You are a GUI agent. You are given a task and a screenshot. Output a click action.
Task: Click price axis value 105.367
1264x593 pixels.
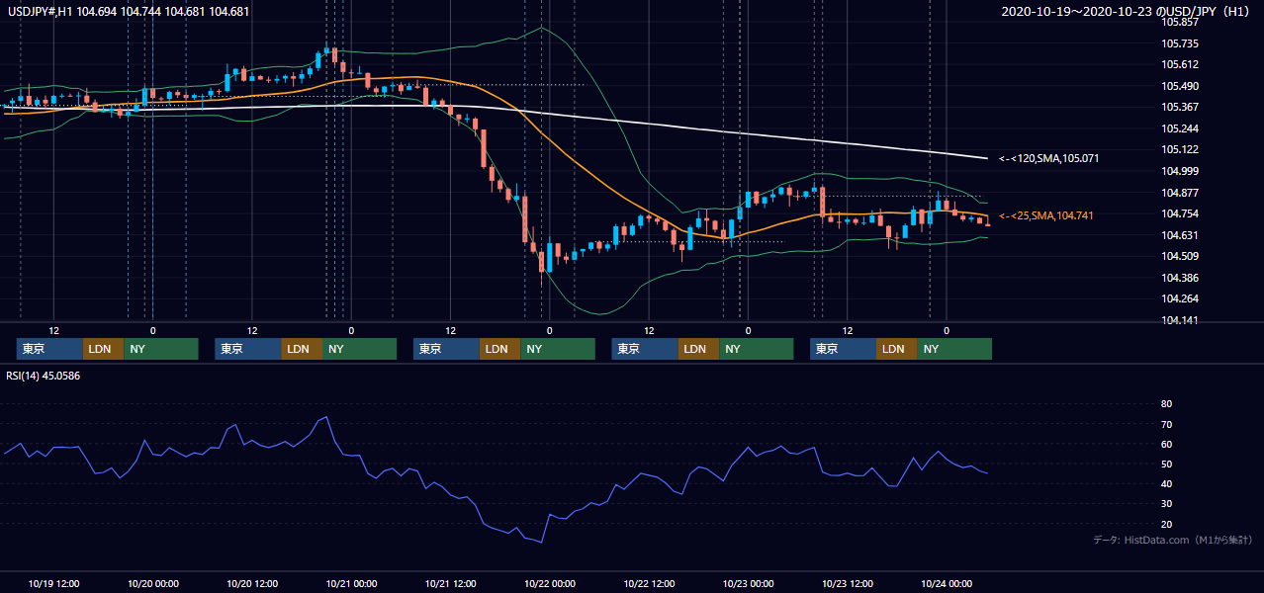coord(1180,107)
